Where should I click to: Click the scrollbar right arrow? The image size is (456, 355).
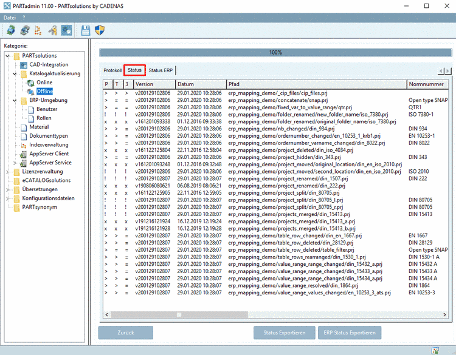coord(444,315)
